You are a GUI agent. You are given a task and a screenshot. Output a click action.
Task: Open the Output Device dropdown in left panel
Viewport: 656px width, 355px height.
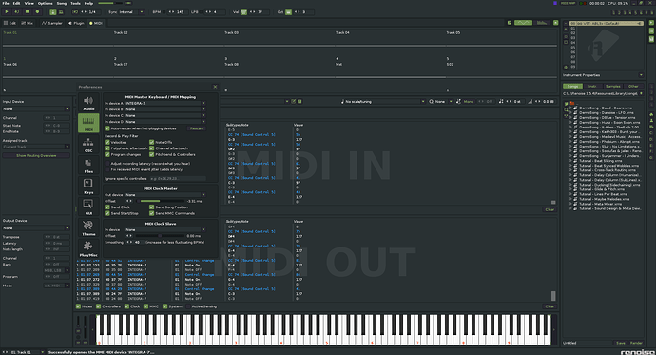pyautogui.click(x=36, y=228)
